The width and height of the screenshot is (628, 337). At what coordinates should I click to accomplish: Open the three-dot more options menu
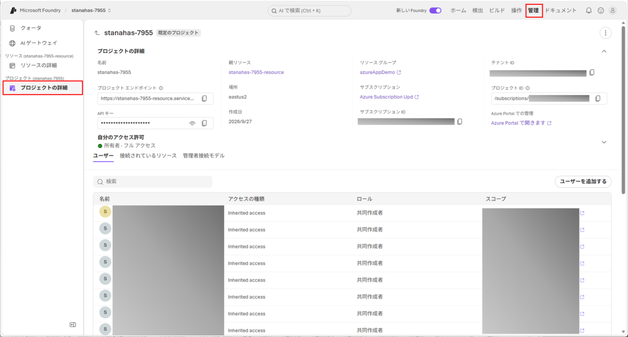point(605,33)
